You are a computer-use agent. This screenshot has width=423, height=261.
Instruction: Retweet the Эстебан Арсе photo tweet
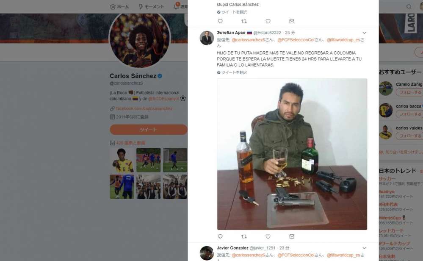244,236
